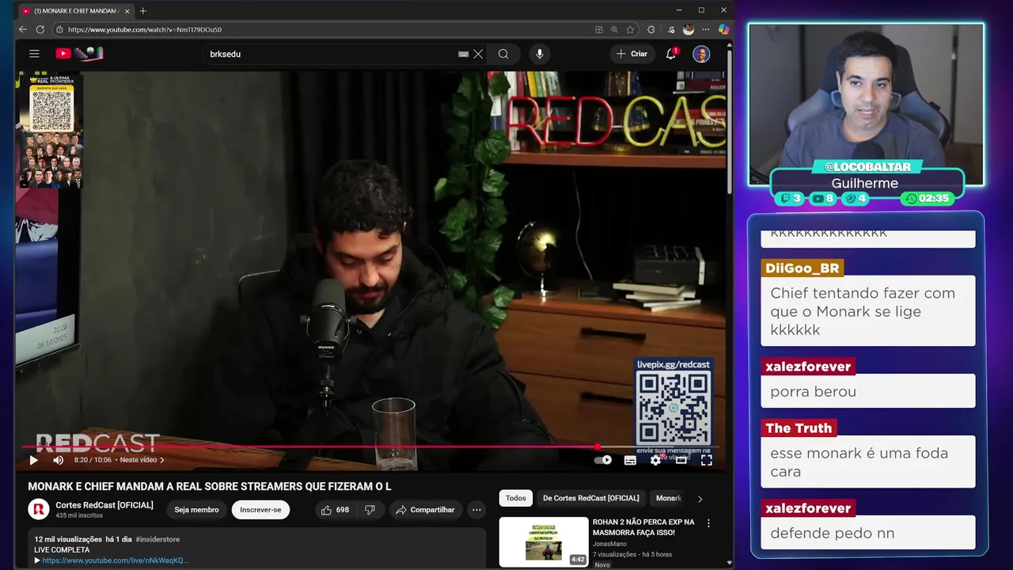Subscribe with 'Inscrever-se' button

pyautogui.click(x=260, y=510)
